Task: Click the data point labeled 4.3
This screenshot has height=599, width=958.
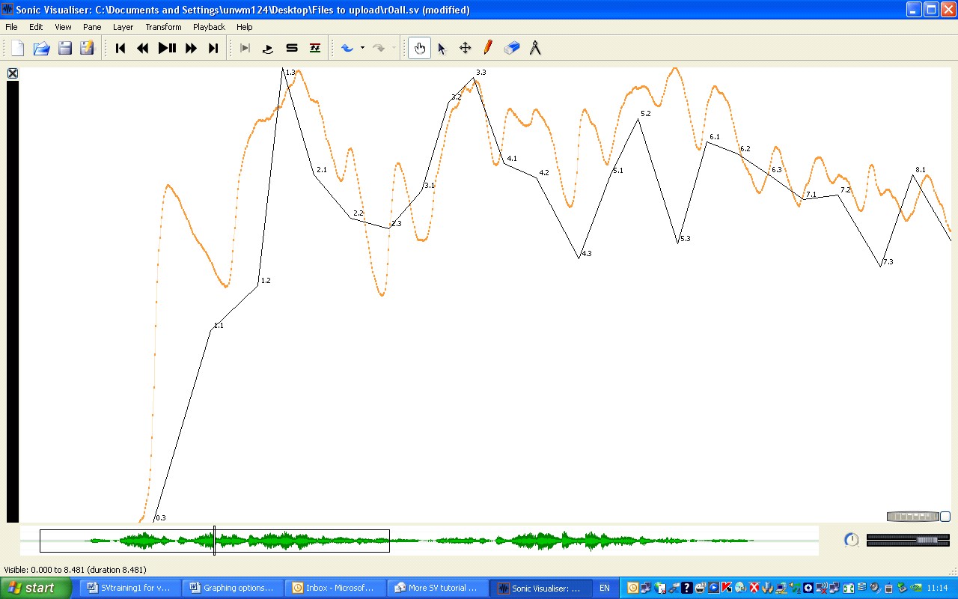Action: pyautogui.click(x=580, y=258)
